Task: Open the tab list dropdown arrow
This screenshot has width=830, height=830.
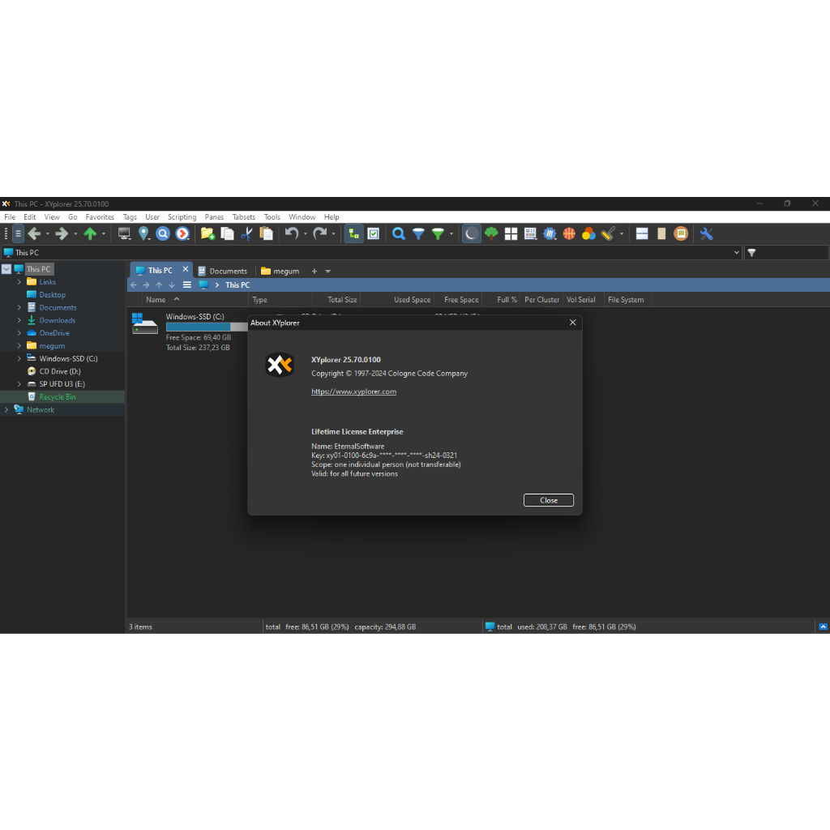Action: pos(328,272)
